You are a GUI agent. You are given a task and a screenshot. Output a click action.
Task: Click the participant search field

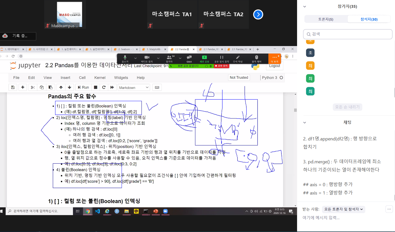point(348,34)
